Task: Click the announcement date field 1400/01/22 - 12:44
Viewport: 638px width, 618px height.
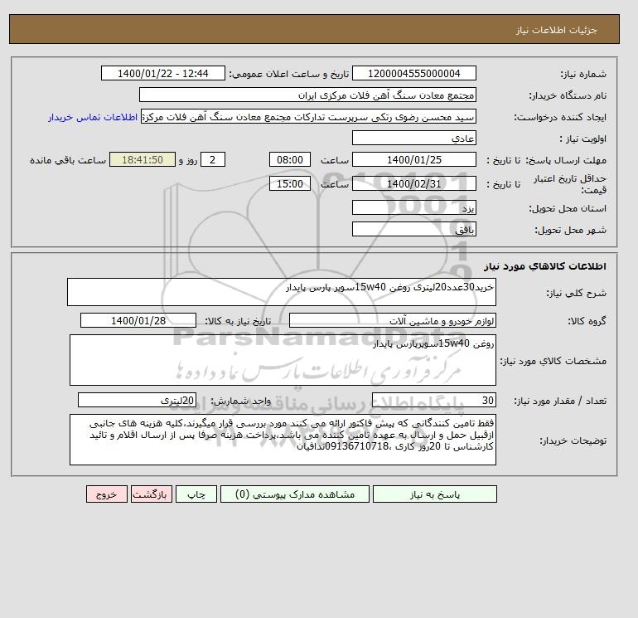Action: 162,73
